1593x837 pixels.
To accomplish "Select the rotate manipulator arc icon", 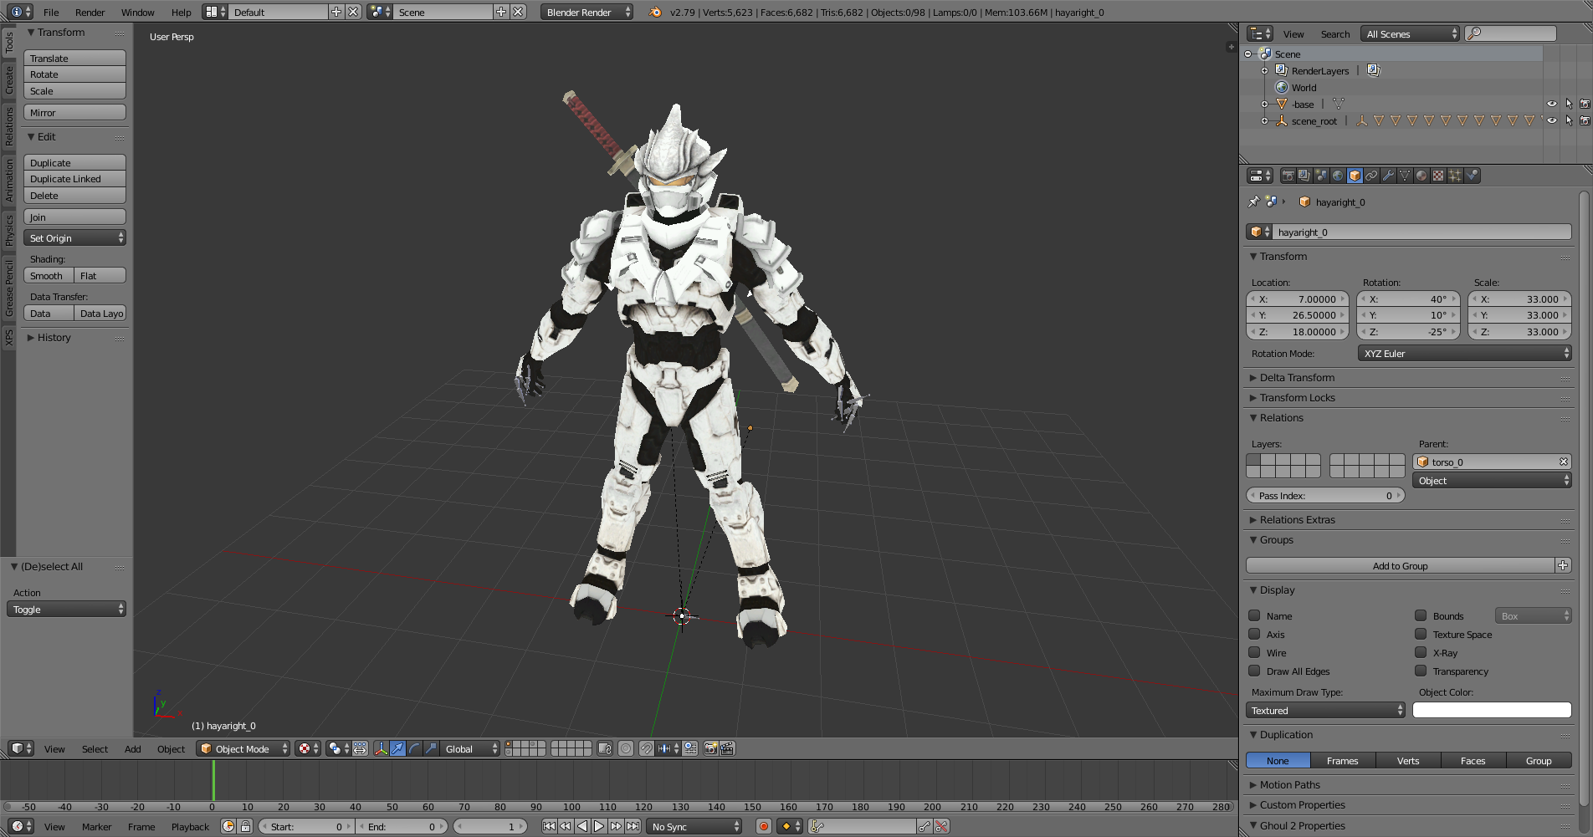I will [414, 748].
